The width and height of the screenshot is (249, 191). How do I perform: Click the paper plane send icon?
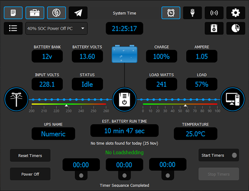click(x=78, y=13)
